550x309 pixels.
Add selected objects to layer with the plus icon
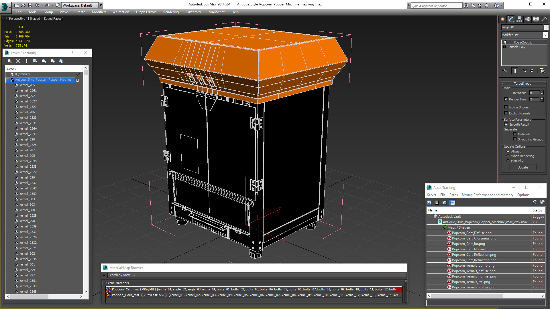pyautogui.click(x=27, y=61)
